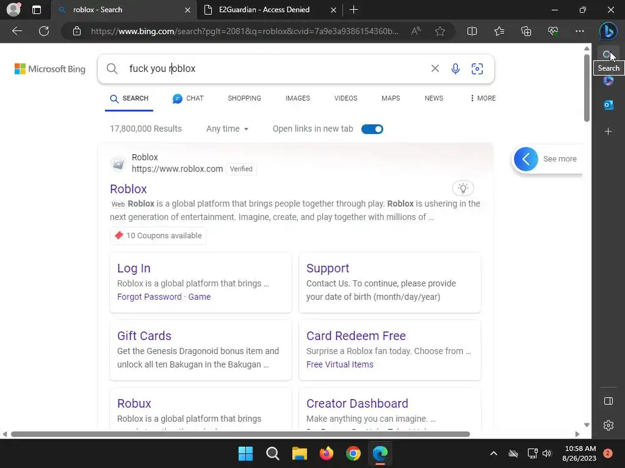Switch to the IMAGES tab
The height and width of the screenshot is (468, 625).
click(x=297, y=98)
